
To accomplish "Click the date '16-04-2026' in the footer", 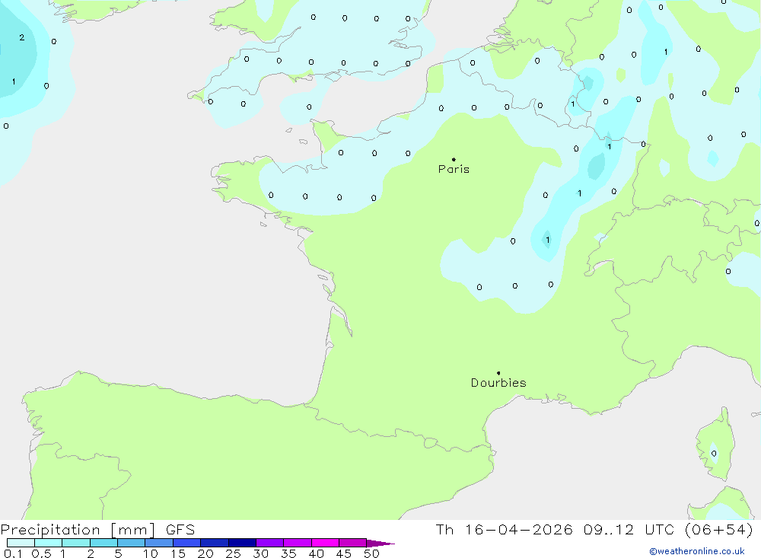I will (x=518, y=529).
